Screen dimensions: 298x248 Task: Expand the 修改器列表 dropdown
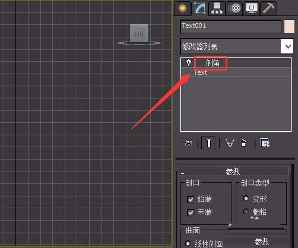pyautogui.click(x=287, y=46)
